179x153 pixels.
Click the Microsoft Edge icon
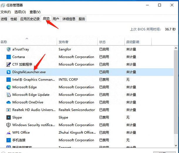(x=9, y=87)
